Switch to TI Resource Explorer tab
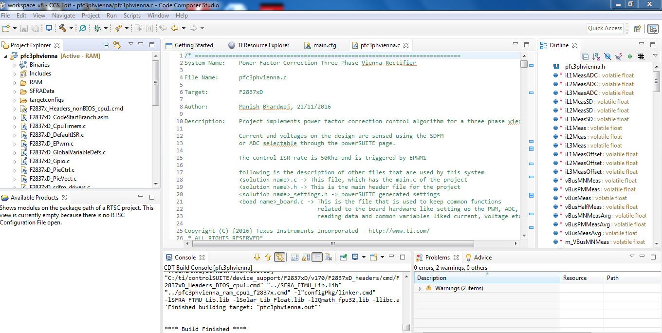Viewport: 662px width, 333px height. pyautogui.click(x=258, y=45)
